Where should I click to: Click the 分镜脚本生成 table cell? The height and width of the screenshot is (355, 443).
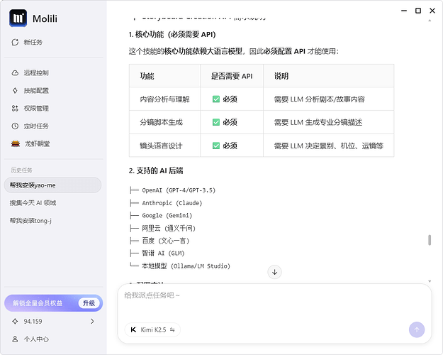click(x=164, y=122)
